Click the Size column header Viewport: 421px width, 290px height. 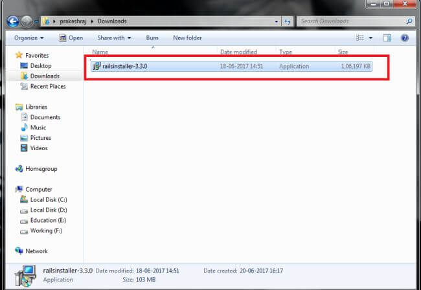coord(343,52)
